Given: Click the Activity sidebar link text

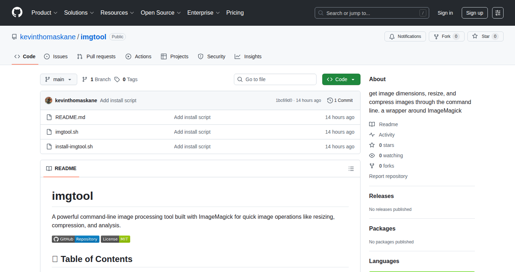Looking at the screenshot, I should click(x=387, y=135).
